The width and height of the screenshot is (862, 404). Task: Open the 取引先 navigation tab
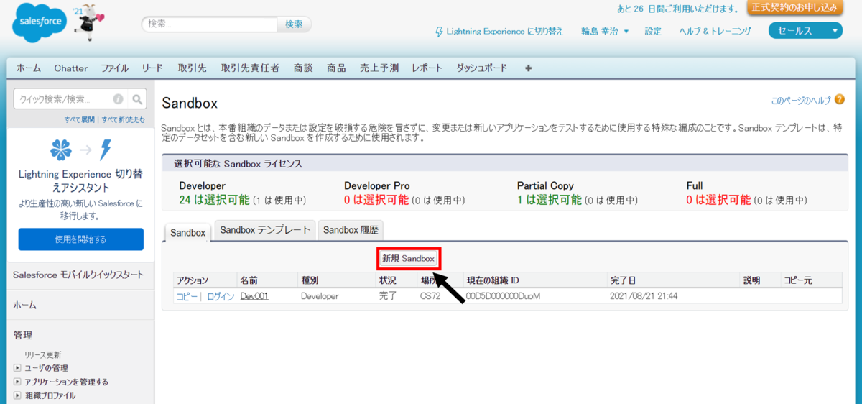pyautogui.click(x=193, y=68)
